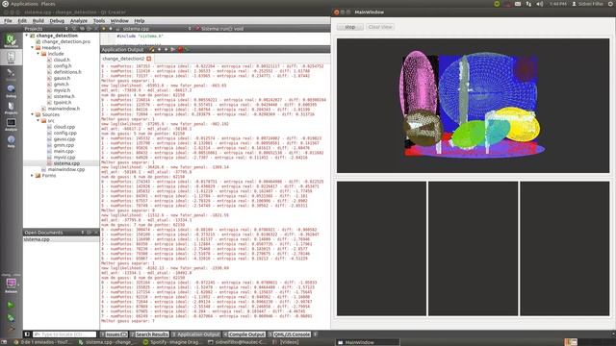Click the 3D point cloud viewer in MainWindow
This screenshot has height=346, width=616.
[x=473, y=106]
